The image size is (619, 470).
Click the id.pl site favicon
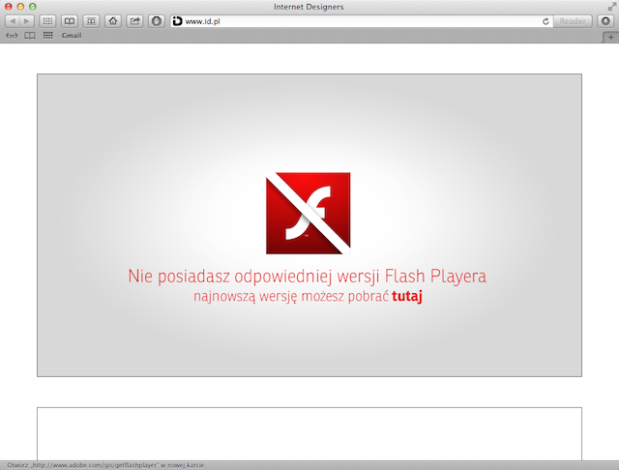pos(178,21)
